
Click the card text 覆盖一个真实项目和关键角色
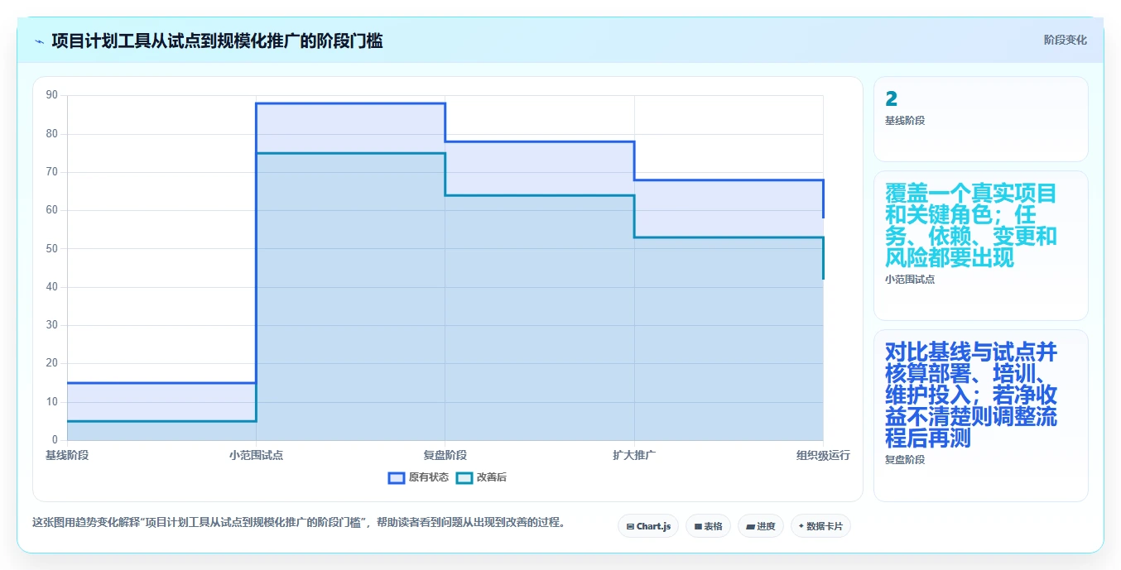pyautogui.click(x=970, y=225)
